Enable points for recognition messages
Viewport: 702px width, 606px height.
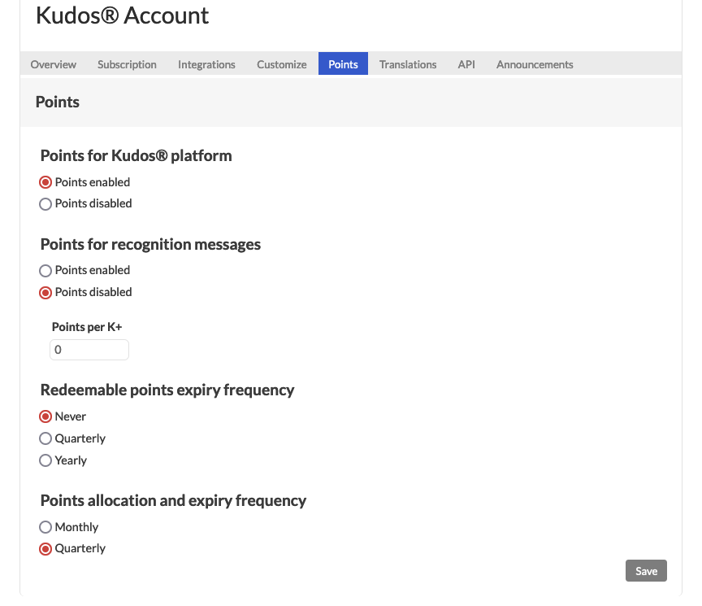(45, 271)
